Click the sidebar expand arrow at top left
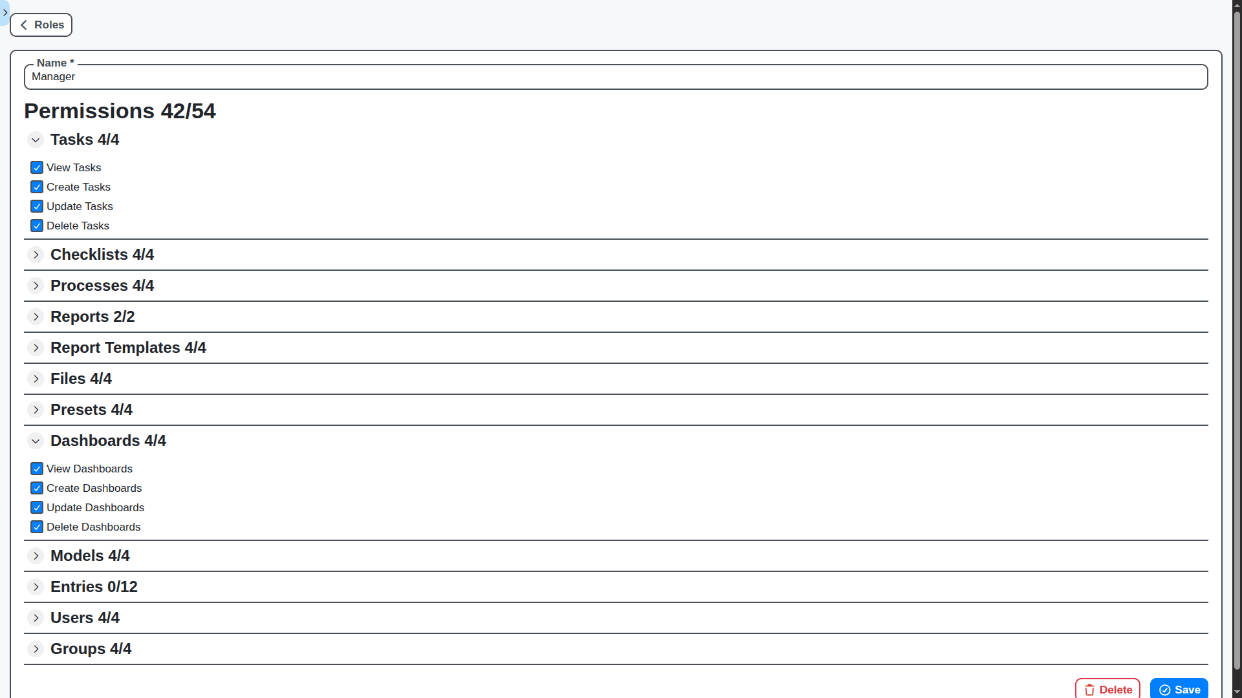1242x698 pixels. [x=5, y=12]
